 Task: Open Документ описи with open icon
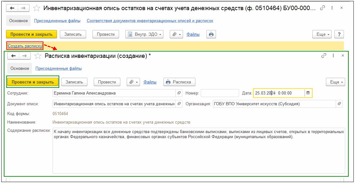pos(179,104)
